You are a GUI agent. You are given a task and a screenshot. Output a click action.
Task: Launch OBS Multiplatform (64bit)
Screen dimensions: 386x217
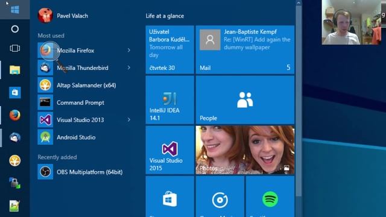pos(84,172)
